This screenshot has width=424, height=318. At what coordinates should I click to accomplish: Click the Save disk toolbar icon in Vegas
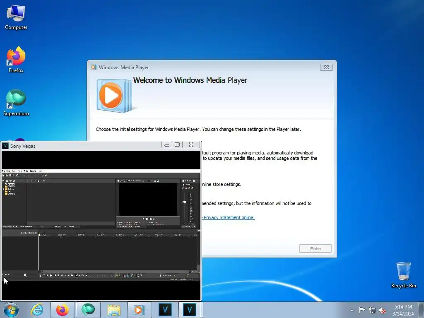tap(10, 176)
